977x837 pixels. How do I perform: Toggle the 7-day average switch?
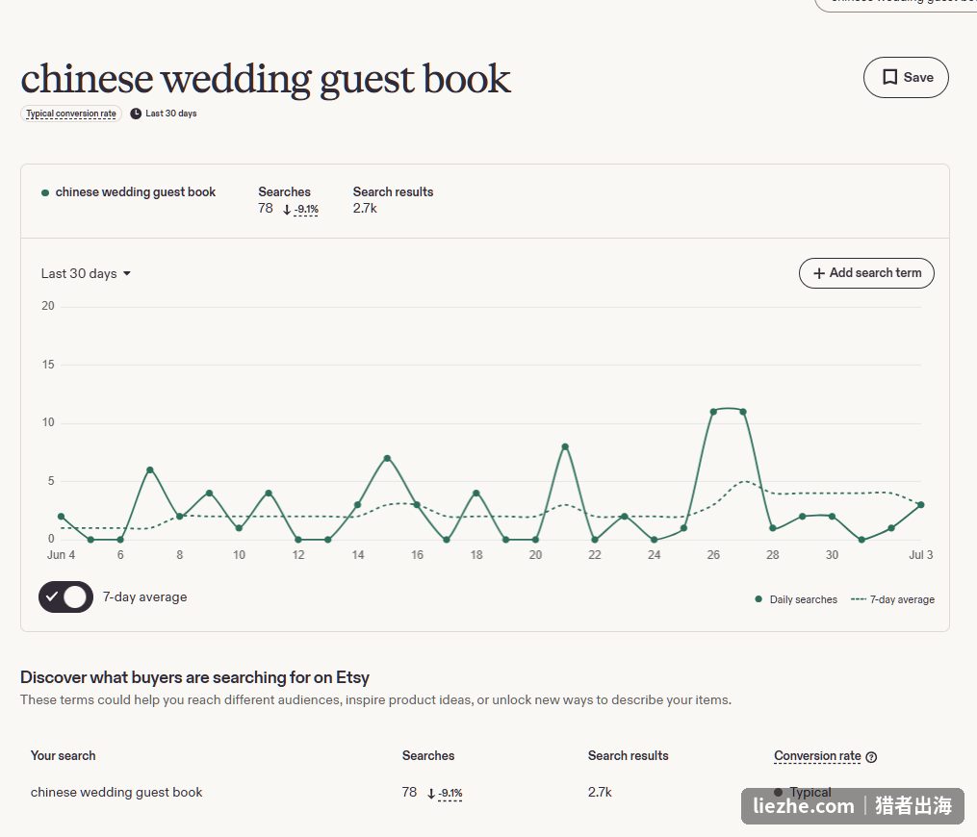pos(65,596)
